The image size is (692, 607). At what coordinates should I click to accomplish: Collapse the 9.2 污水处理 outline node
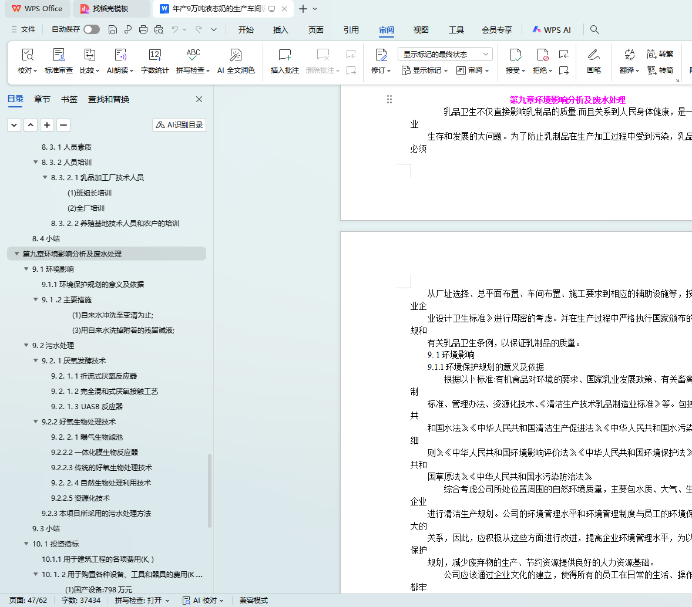point(26,345)
